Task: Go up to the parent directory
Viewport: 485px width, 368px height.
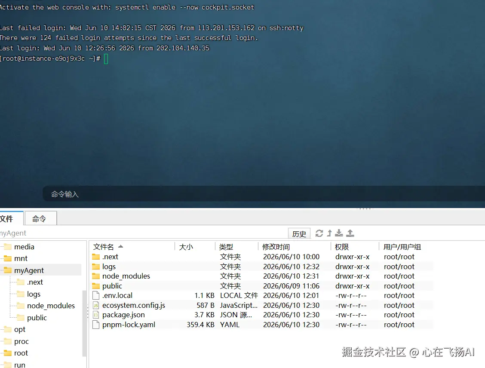Action: 329,233
